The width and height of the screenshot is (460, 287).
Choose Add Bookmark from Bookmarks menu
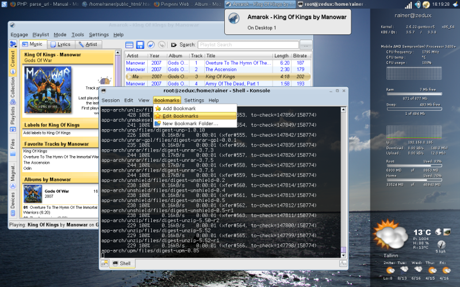point(195,108)
